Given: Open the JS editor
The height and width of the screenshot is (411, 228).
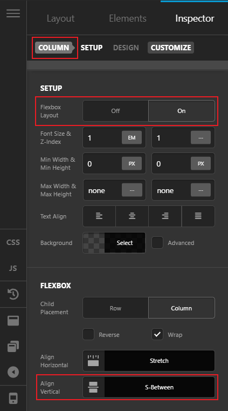Looking at the screenshot, I should [x=13, y=268].
